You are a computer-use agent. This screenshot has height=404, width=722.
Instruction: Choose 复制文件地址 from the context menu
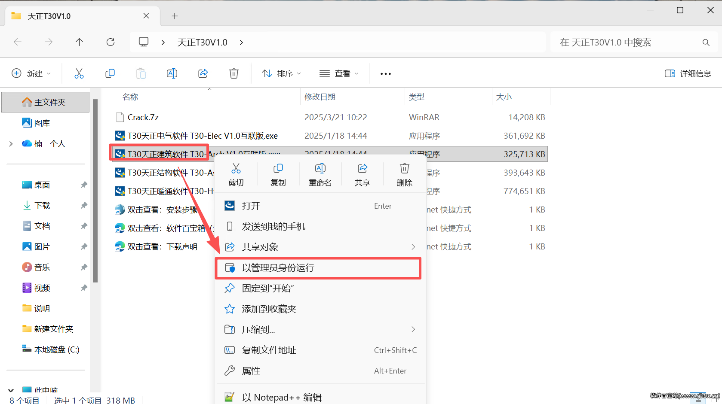click(320, 350)
